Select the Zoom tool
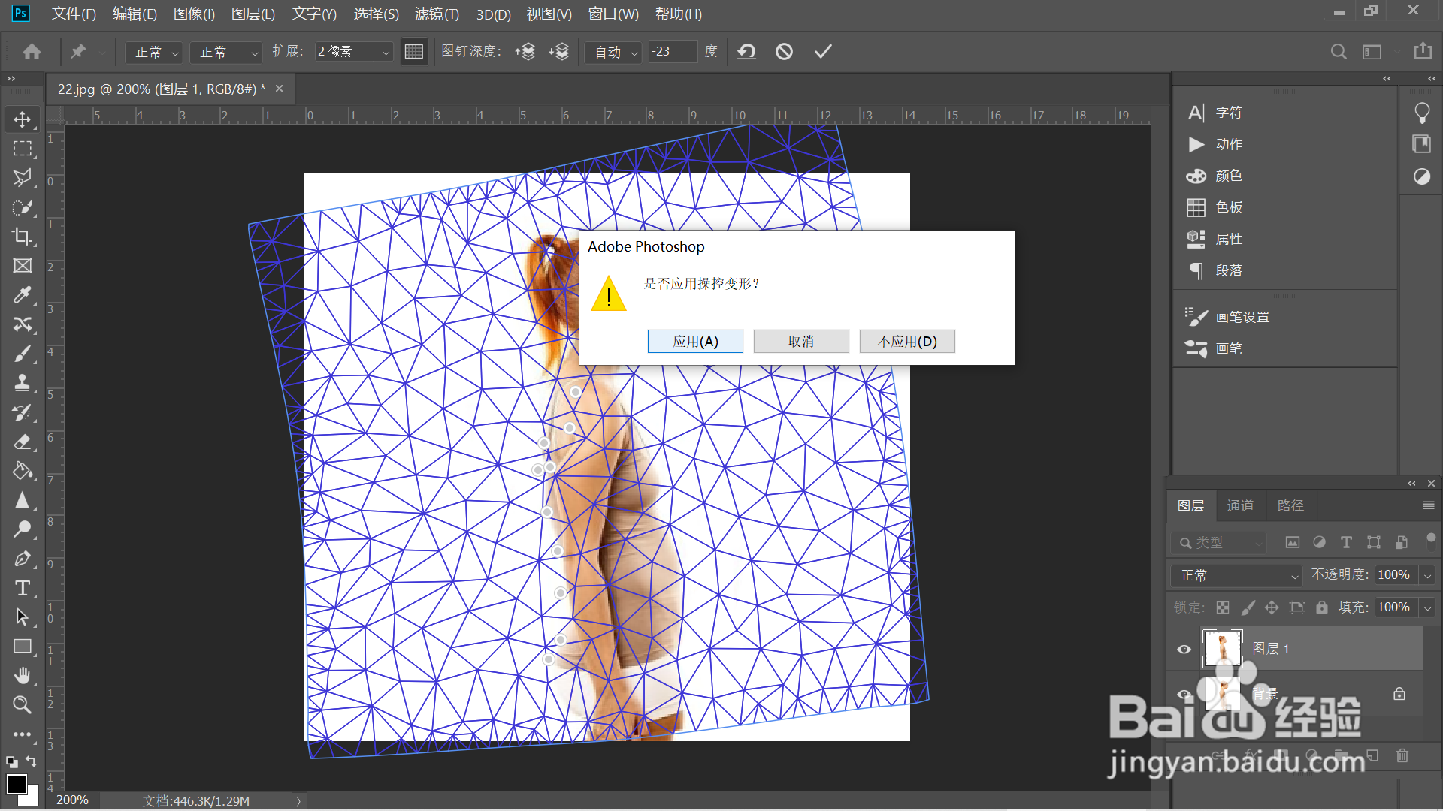The height and width of the screenshot is (811, 1443). 23,705
